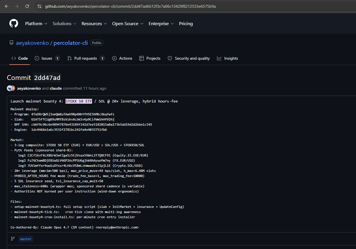Reload the page with the refresh icon
This screenshot has width=356, height=249.
click(x=27, y=6)
